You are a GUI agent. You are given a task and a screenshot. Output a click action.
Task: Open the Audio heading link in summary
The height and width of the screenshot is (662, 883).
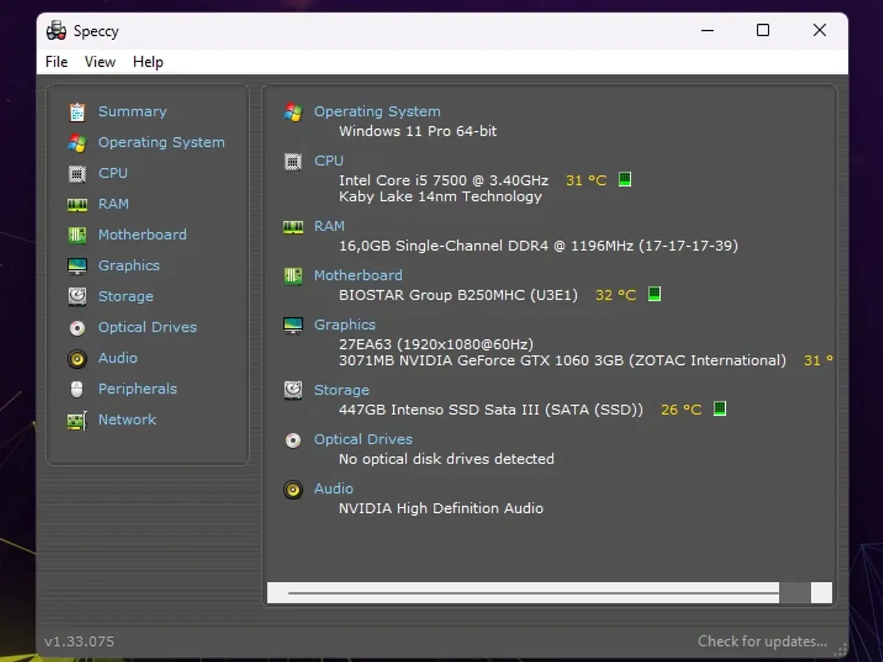pyautogui.click(x=334, y=488)
